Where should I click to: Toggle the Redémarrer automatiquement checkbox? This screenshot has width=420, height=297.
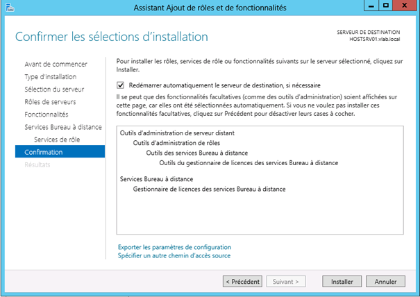[121, 85]
